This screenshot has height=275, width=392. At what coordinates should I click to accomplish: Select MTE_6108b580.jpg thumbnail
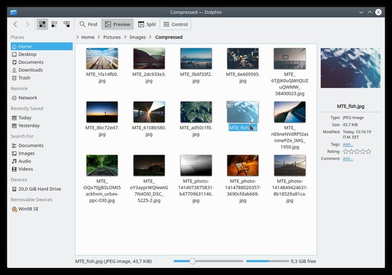click(x=149, y=112)
